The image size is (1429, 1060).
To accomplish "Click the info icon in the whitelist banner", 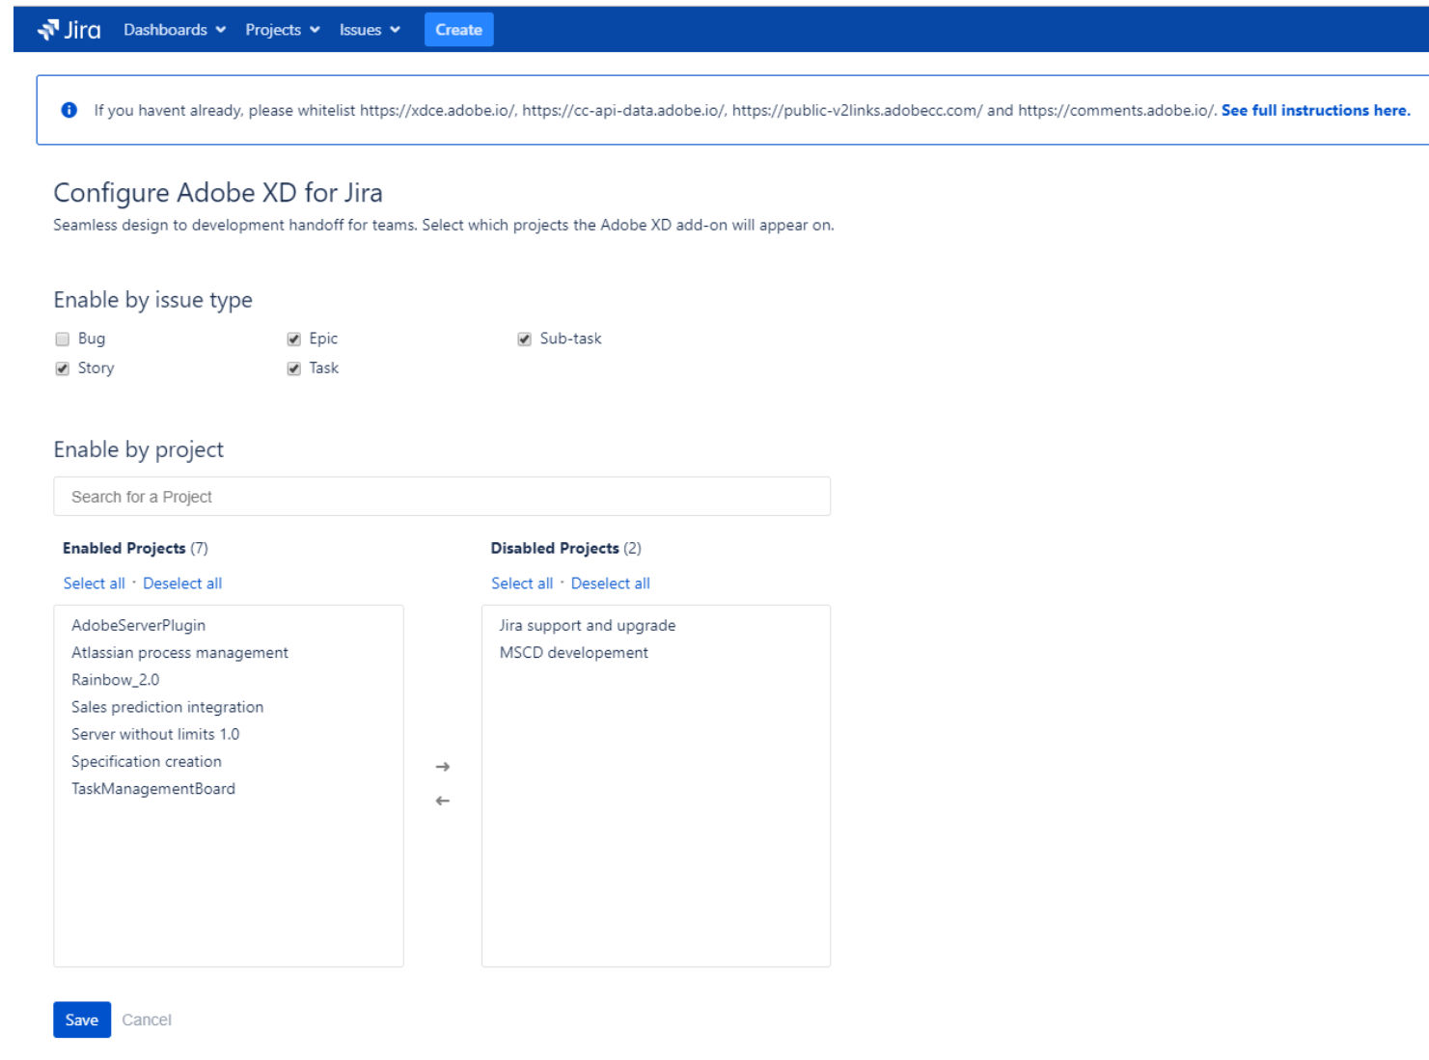I will point(67,110).
